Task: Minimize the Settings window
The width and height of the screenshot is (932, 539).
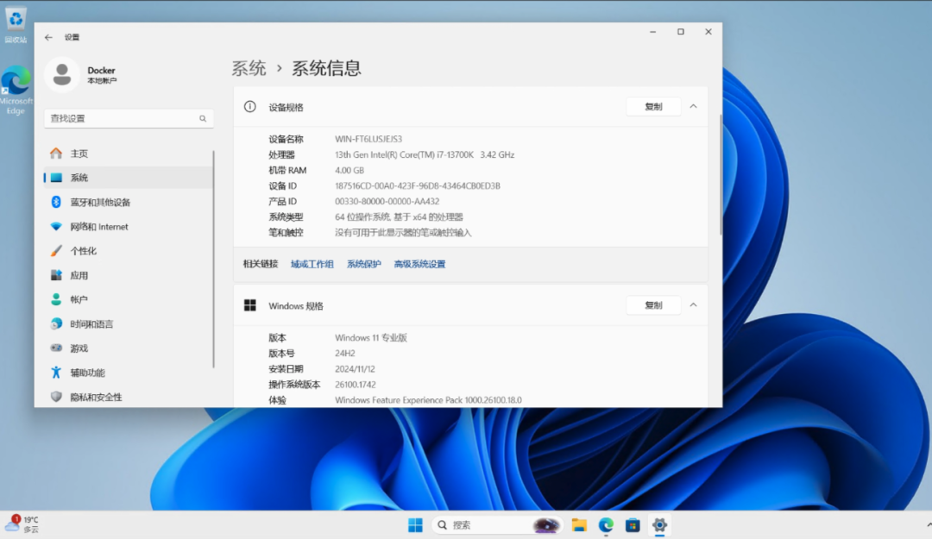Action: click(x=652, y=32)
